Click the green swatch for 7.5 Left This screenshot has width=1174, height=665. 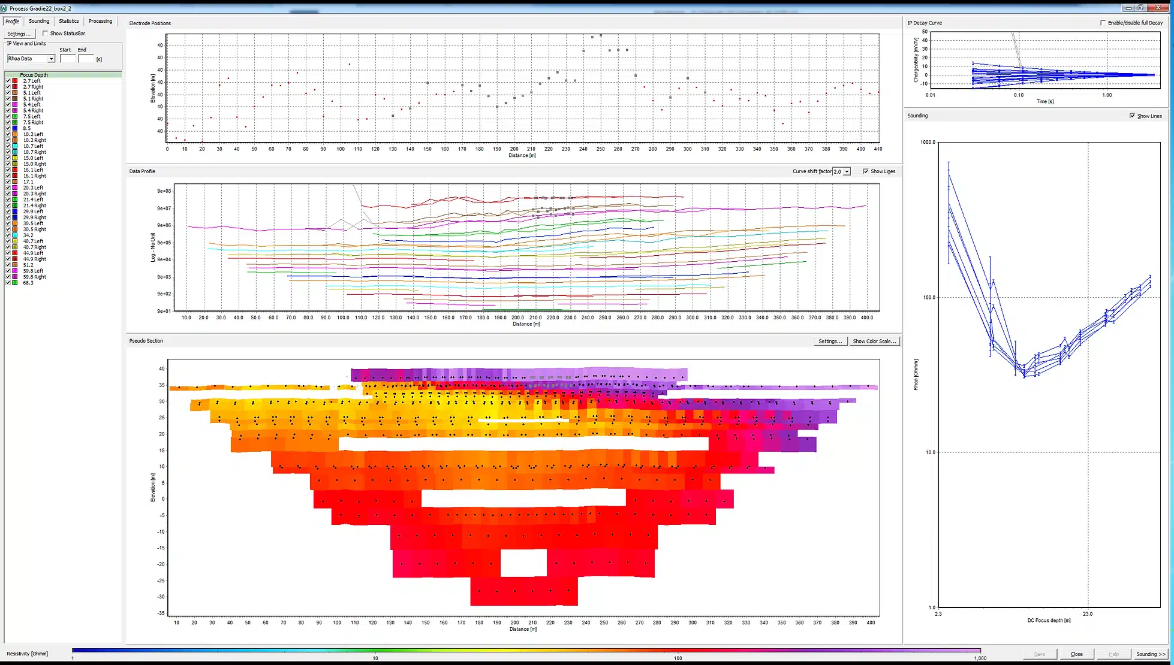[15, 117]
